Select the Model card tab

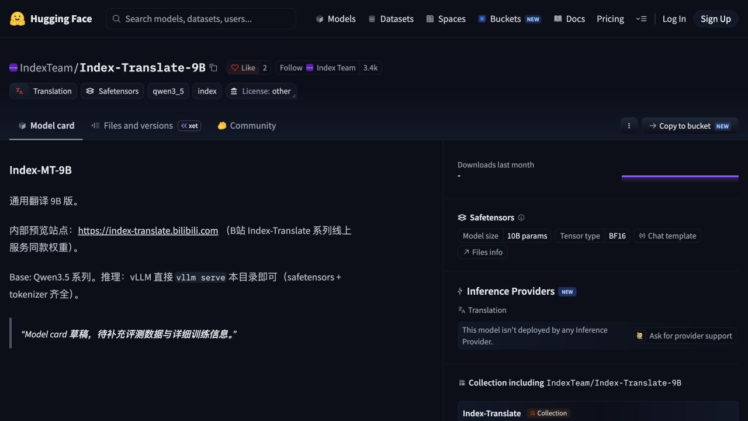coord(46,126)
